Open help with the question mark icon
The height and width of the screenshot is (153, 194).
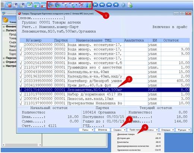pyautogui.click(x=123, y=5)
